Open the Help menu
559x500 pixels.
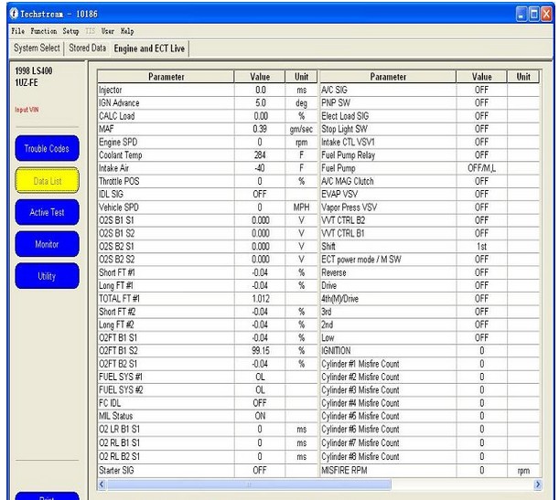(x=127, y=31)
